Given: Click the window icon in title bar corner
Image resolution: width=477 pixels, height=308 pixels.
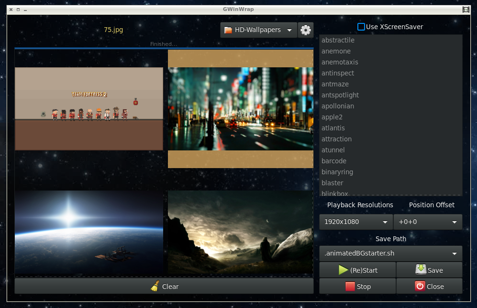Looking at the screenshot, I should (466, 10).
